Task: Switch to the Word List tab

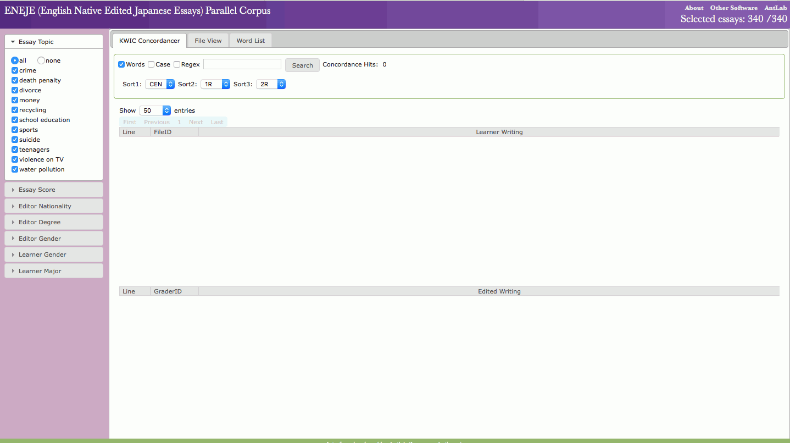Action: [251, 41]
